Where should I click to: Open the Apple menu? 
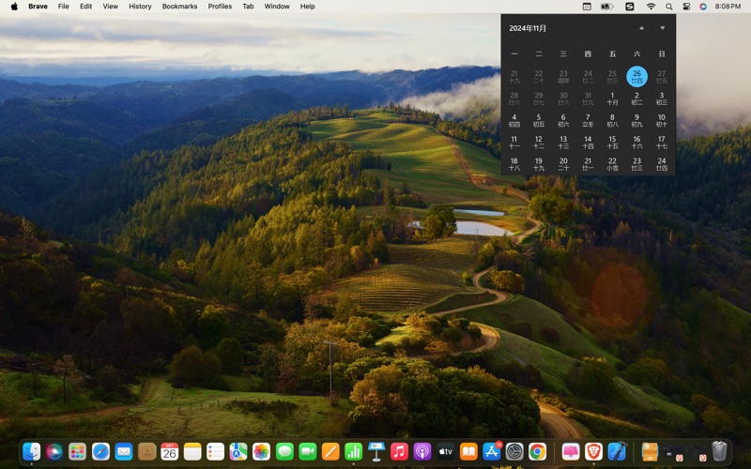click(14, 7)
